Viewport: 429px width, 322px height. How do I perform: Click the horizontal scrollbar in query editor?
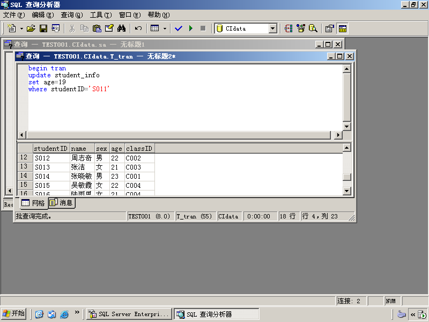[x=179, y=135]
